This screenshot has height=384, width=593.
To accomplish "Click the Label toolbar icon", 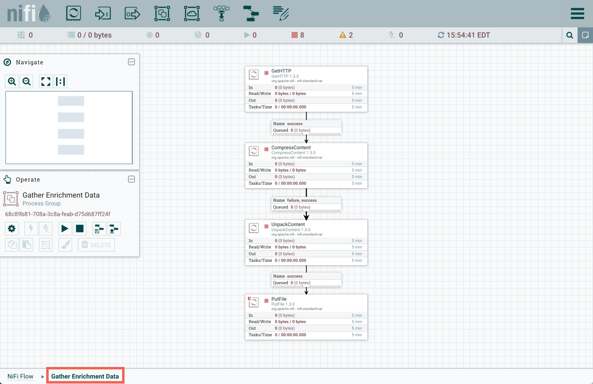I will 281,13.
